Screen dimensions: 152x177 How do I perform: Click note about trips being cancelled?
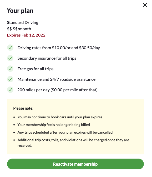click(x=65, y=132)
